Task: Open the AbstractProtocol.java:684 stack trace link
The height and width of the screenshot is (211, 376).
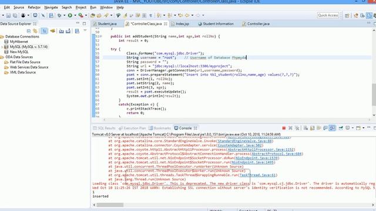Action: click(x=276, y=154)
